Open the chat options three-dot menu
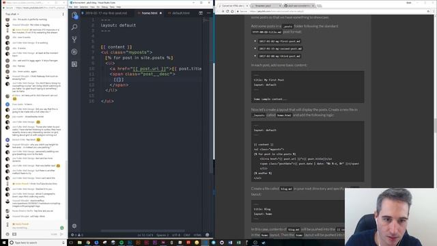The height and width of the screenshot is (246, 437). click(63, 14)
